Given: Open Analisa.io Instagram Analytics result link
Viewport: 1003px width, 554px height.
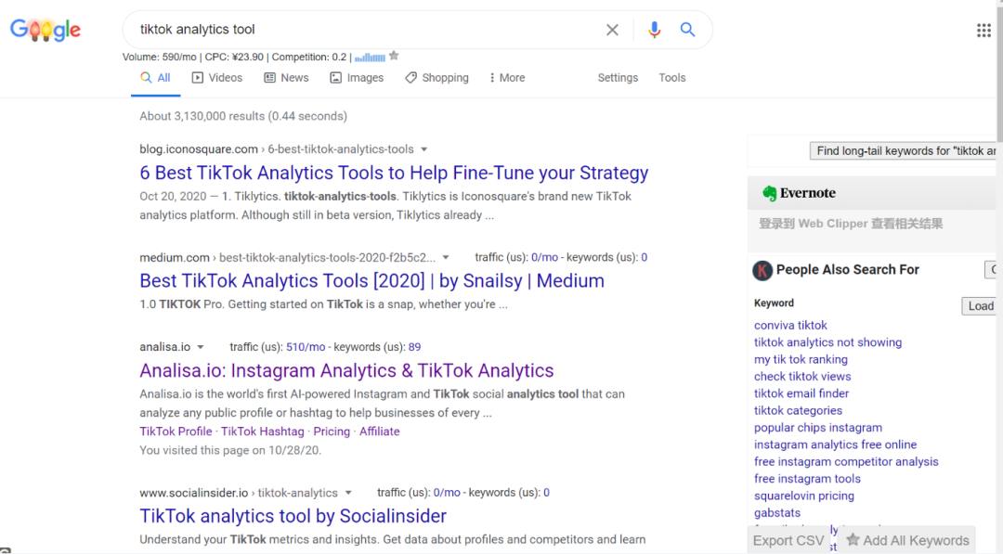Looking at the screenshot, I should (x=346, y=370).
